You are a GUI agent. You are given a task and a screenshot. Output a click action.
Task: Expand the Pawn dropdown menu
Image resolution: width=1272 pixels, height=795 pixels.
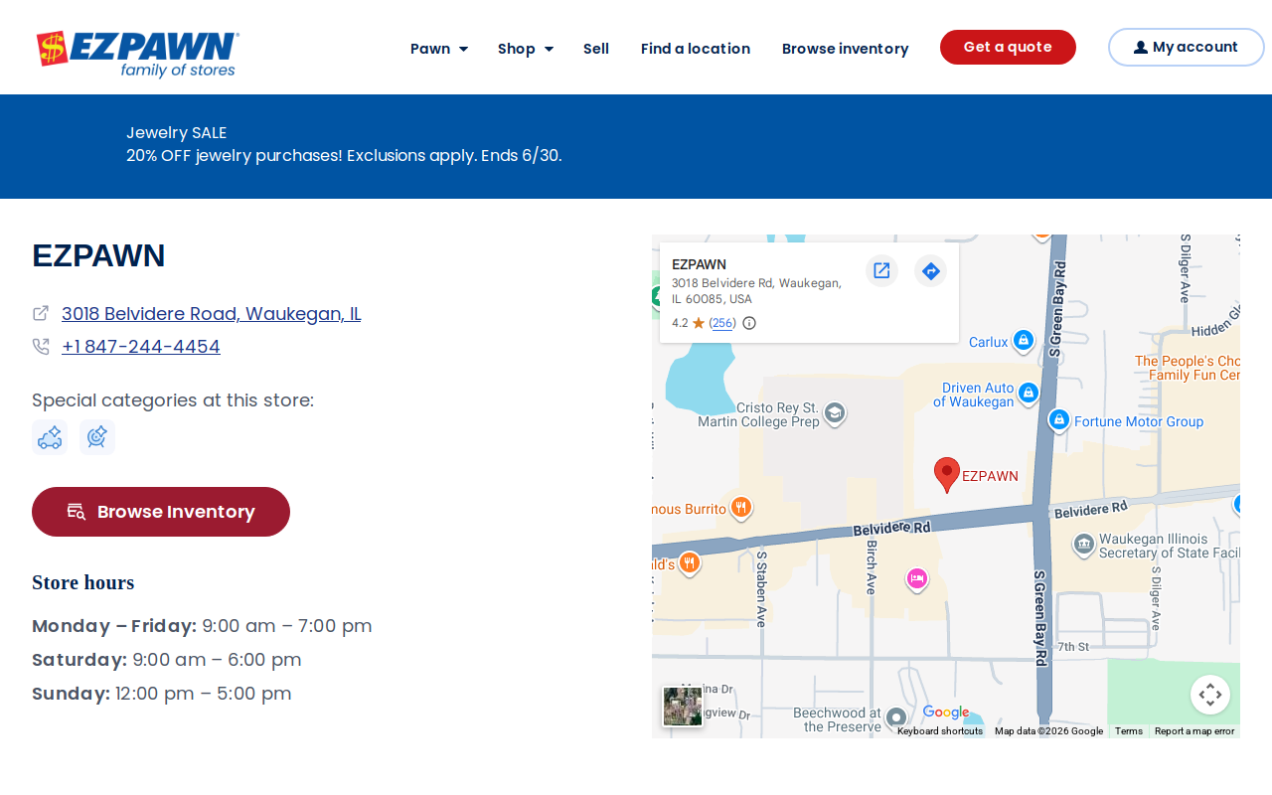click(x=438, y=49)
